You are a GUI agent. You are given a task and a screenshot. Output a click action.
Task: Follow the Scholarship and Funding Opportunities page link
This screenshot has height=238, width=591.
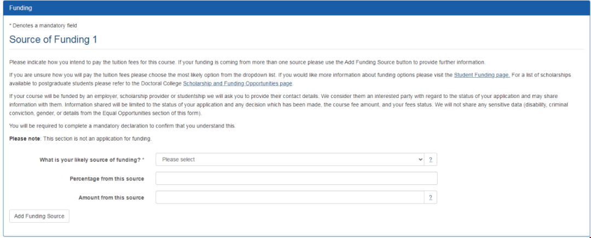click(x=237, y=84)
